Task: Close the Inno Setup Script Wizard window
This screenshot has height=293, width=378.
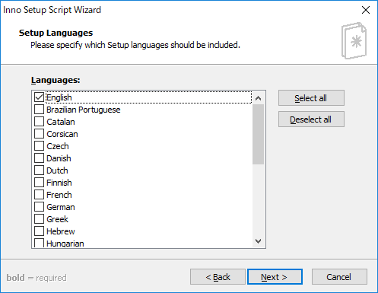Action: pyautogui.click(x=366, y=10)
